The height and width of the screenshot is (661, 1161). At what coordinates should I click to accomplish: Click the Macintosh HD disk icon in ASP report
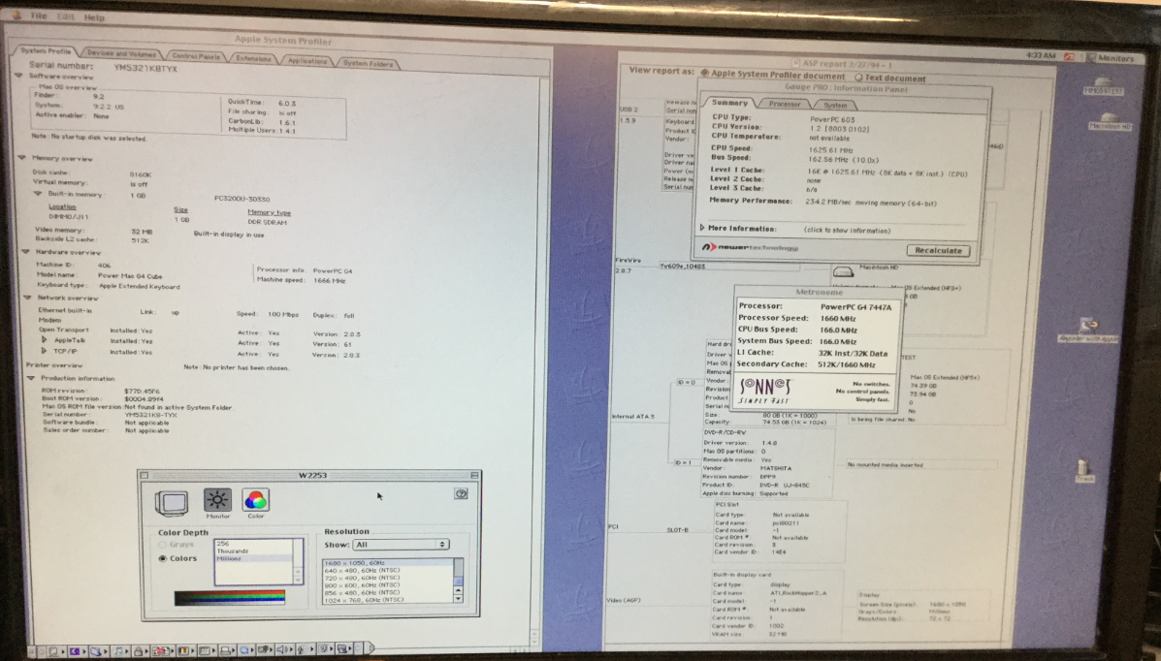(x=844, y=272)
